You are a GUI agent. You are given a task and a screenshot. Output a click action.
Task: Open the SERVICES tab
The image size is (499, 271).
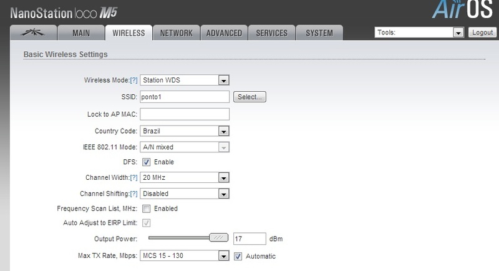click(272, 33)
